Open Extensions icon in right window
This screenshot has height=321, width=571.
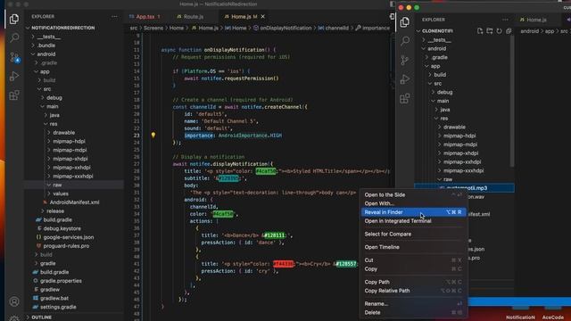[x=404, y=99]
